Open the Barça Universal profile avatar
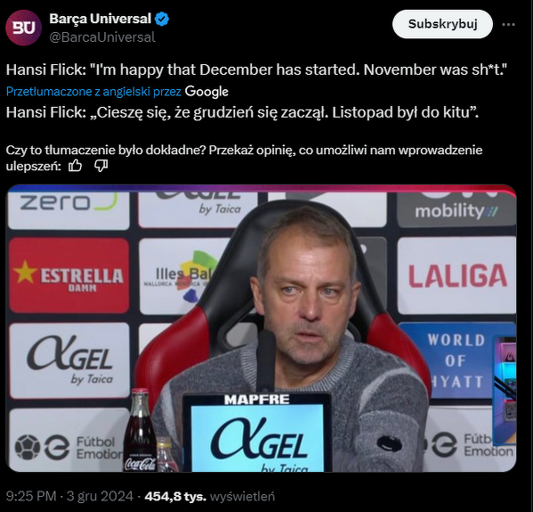This screenshot has height=512, width=533. [23, 28]
